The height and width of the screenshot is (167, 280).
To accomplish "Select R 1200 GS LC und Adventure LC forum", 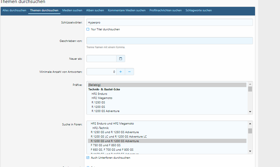I will (x=167, y=137).
